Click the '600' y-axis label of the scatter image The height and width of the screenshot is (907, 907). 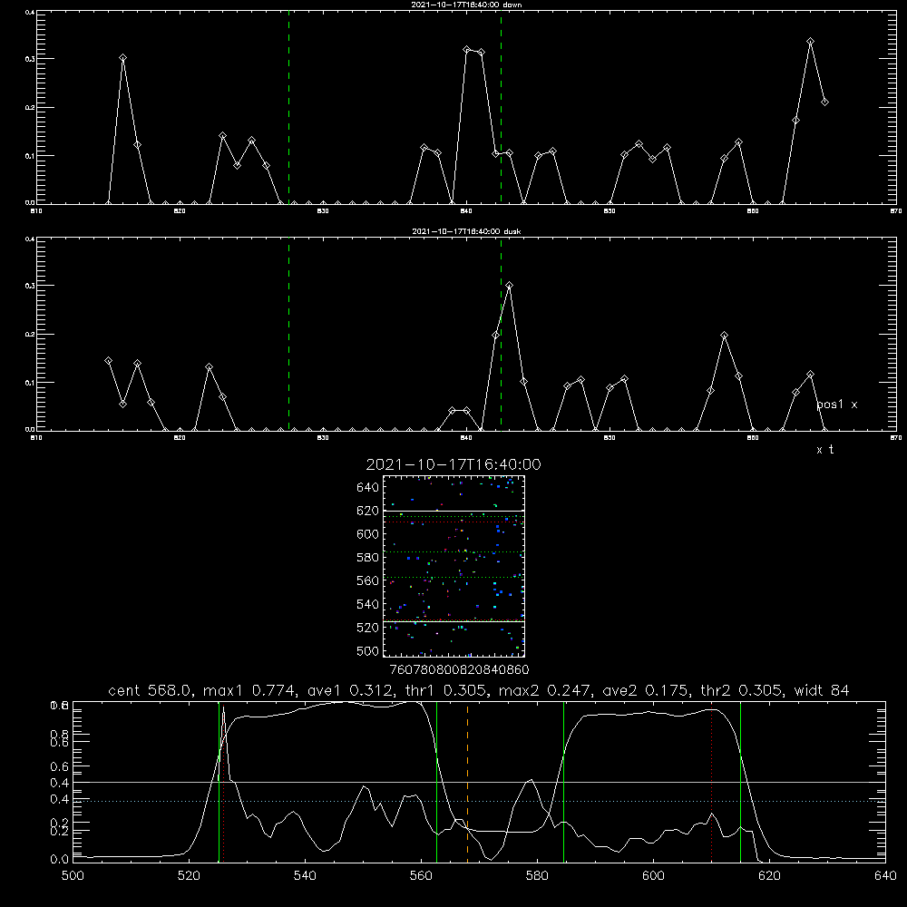(368, 534)
